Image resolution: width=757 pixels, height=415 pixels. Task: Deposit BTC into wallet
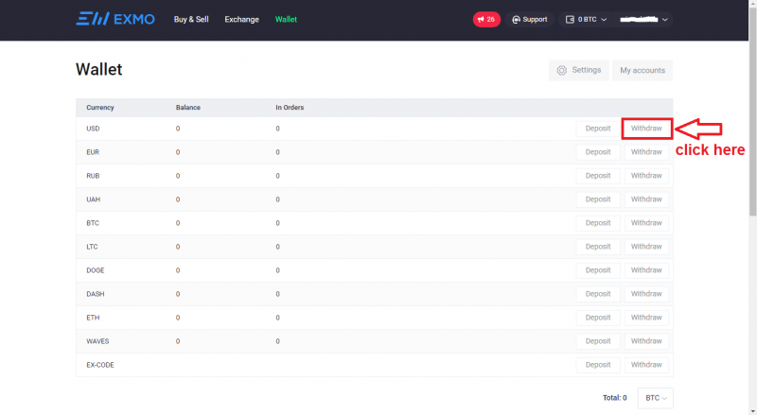pos(598,223)
